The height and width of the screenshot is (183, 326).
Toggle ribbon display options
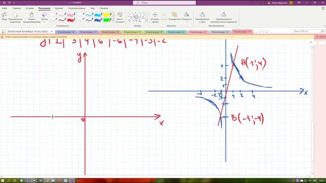299,3
